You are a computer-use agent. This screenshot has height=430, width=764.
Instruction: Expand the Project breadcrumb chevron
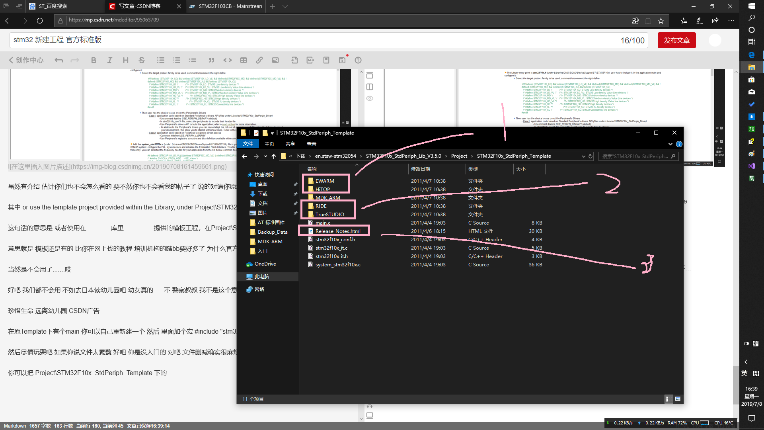472,156
